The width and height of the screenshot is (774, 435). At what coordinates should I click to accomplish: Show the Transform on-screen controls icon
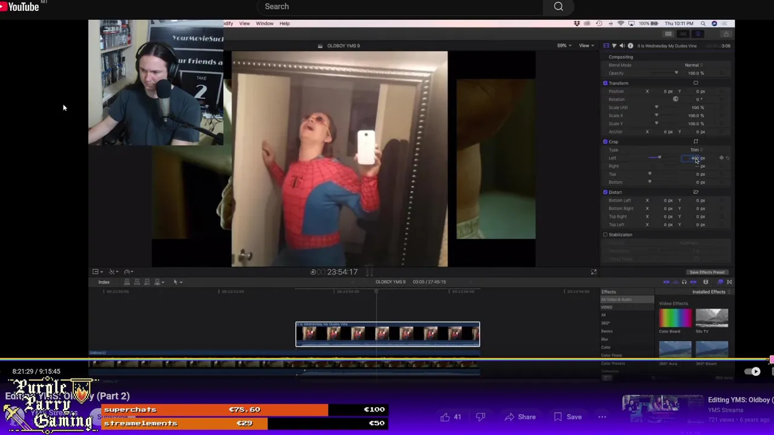point(695,83)
